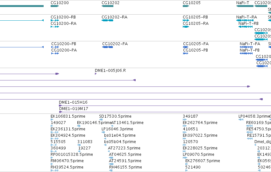Click CG10205-RA transcript label

pyautogui.click(x=196, y=24)
